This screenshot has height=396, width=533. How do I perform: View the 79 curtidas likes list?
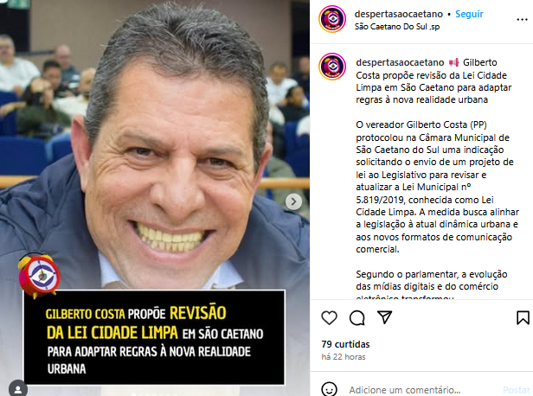(x=345, y=344)
